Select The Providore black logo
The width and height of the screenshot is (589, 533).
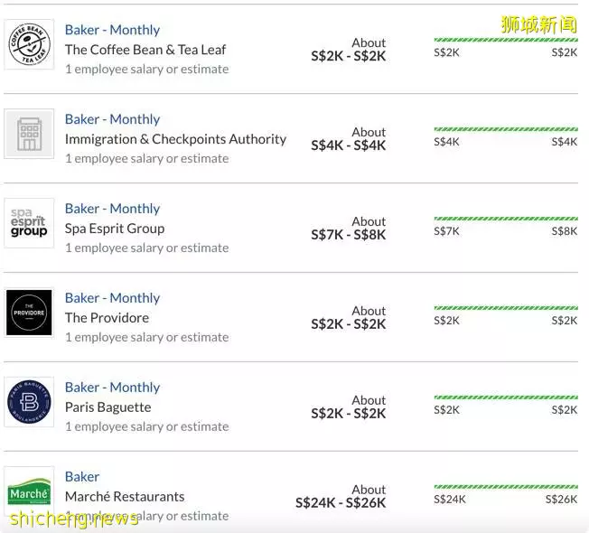(x=29, y=313)
